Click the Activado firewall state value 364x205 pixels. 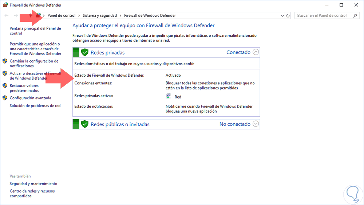173,75
